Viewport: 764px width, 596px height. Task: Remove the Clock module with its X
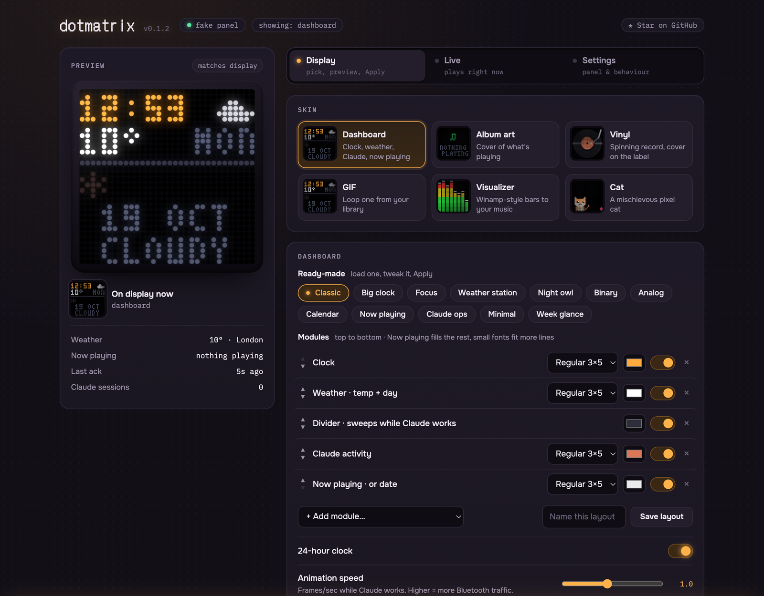pyautogui.click(x=686, y=362)
